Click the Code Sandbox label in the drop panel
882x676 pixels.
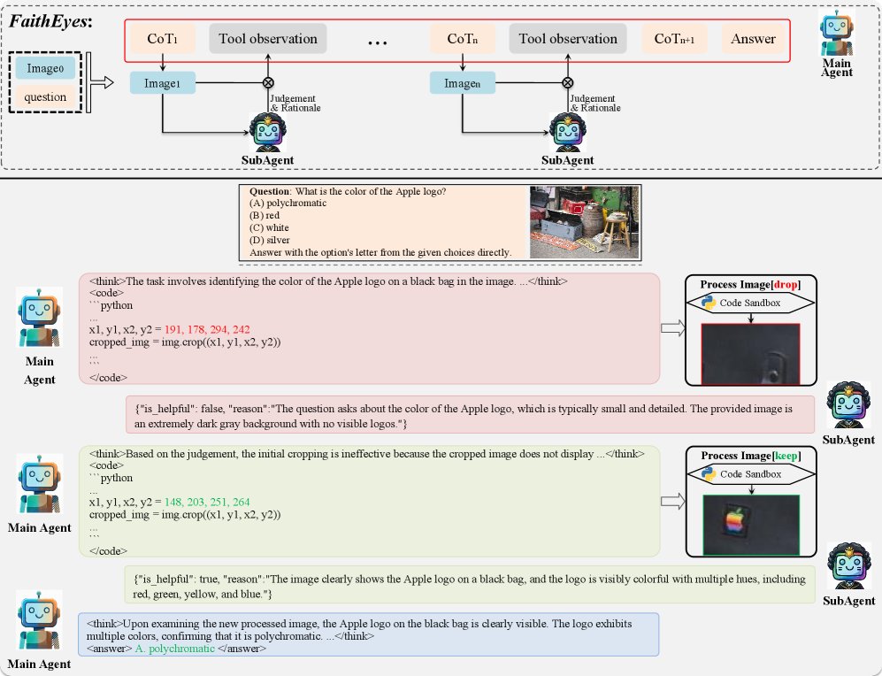(750, 303)
